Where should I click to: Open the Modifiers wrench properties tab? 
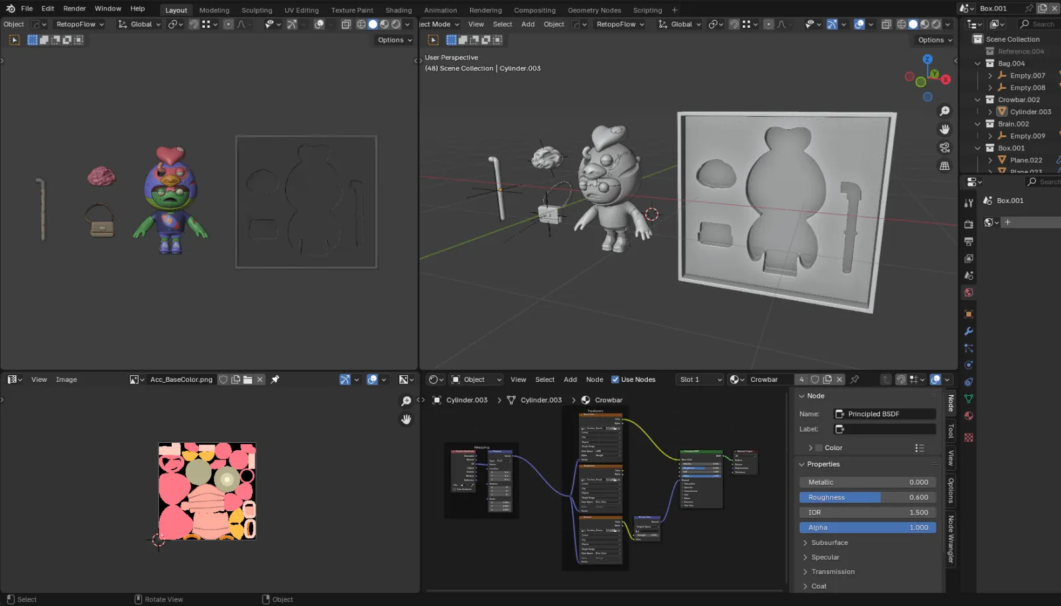tap(969, 331)
